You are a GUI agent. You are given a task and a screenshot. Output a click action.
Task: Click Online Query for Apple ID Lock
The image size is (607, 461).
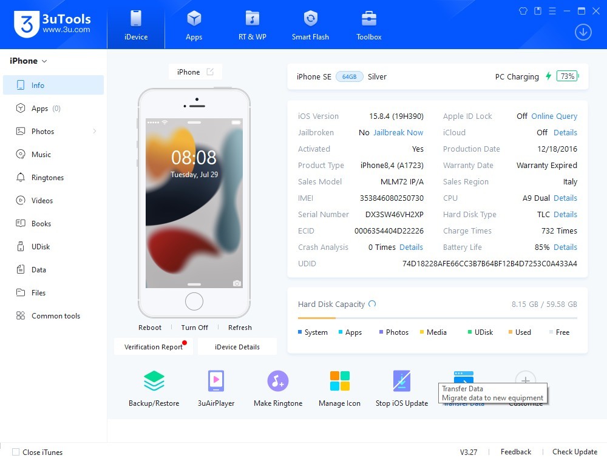[554, 116]
